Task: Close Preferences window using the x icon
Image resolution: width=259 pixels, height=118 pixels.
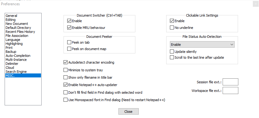Action: pyautogui.click(x=256, y=4)
